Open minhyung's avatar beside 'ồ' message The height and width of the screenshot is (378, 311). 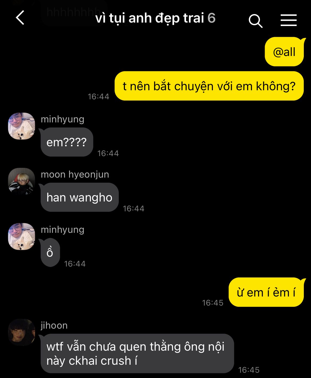[22, 237]
